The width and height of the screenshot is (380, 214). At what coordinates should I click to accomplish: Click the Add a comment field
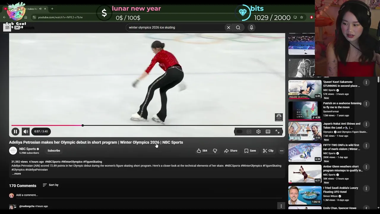pyautogui.click(x=148, y=195)
